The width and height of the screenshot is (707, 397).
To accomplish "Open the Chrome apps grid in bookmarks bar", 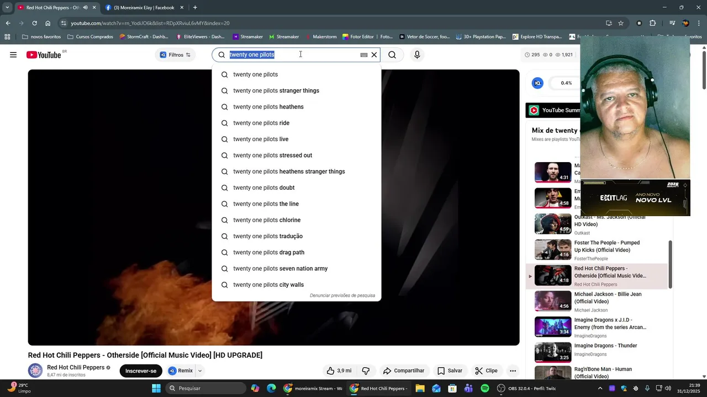I will 7,37.
